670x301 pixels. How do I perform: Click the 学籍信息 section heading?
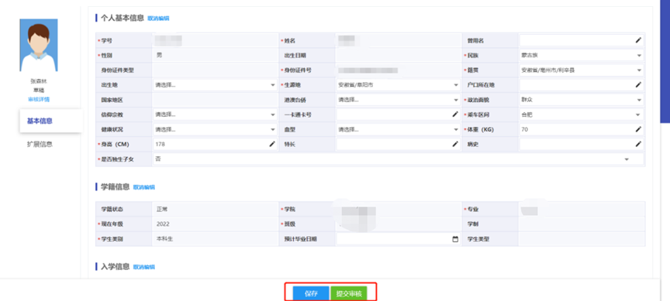[x=115, y=186]
